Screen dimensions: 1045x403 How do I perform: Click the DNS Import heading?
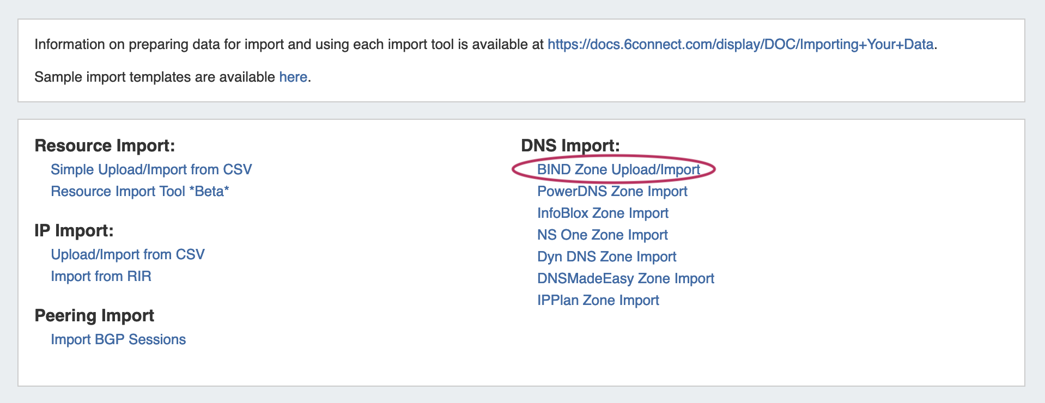click(570, 145)
